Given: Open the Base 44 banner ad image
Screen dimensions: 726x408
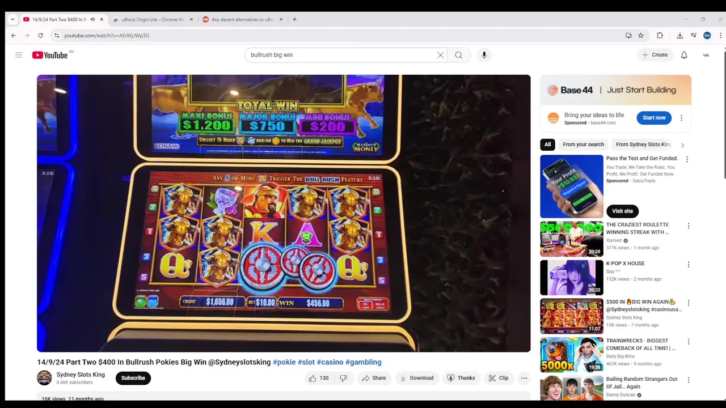Looking at the screenshot, I should point(615,90).
